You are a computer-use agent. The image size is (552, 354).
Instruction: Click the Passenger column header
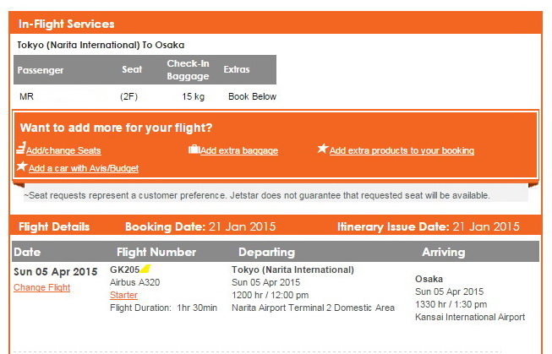[x=41, y=70]
